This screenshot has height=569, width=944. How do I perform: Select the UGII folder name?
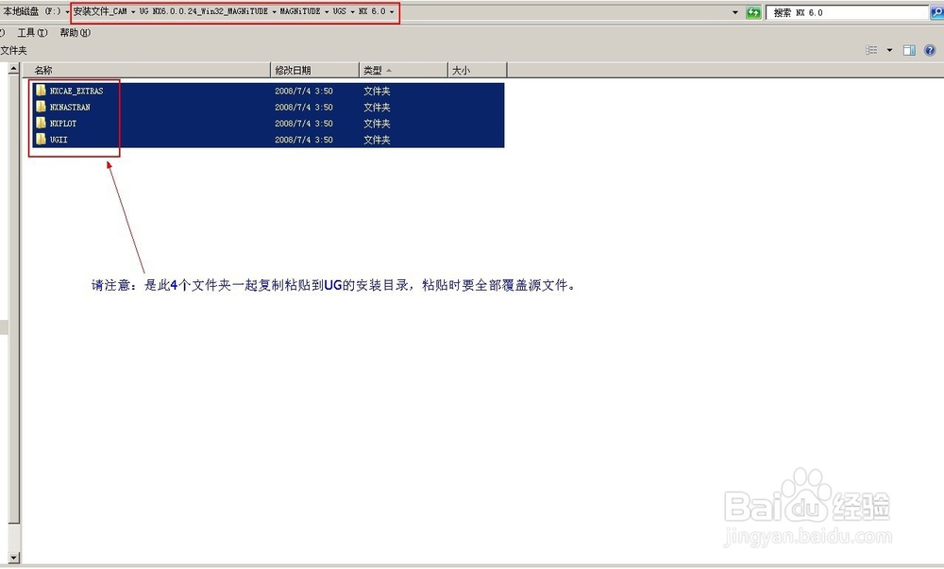click(x=59, y=140)
